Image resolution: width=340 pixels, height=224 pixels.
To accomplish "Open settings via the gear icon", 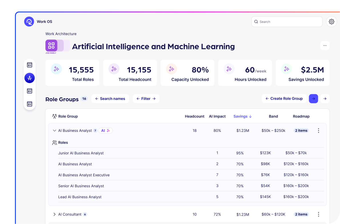I will point(331,22).
